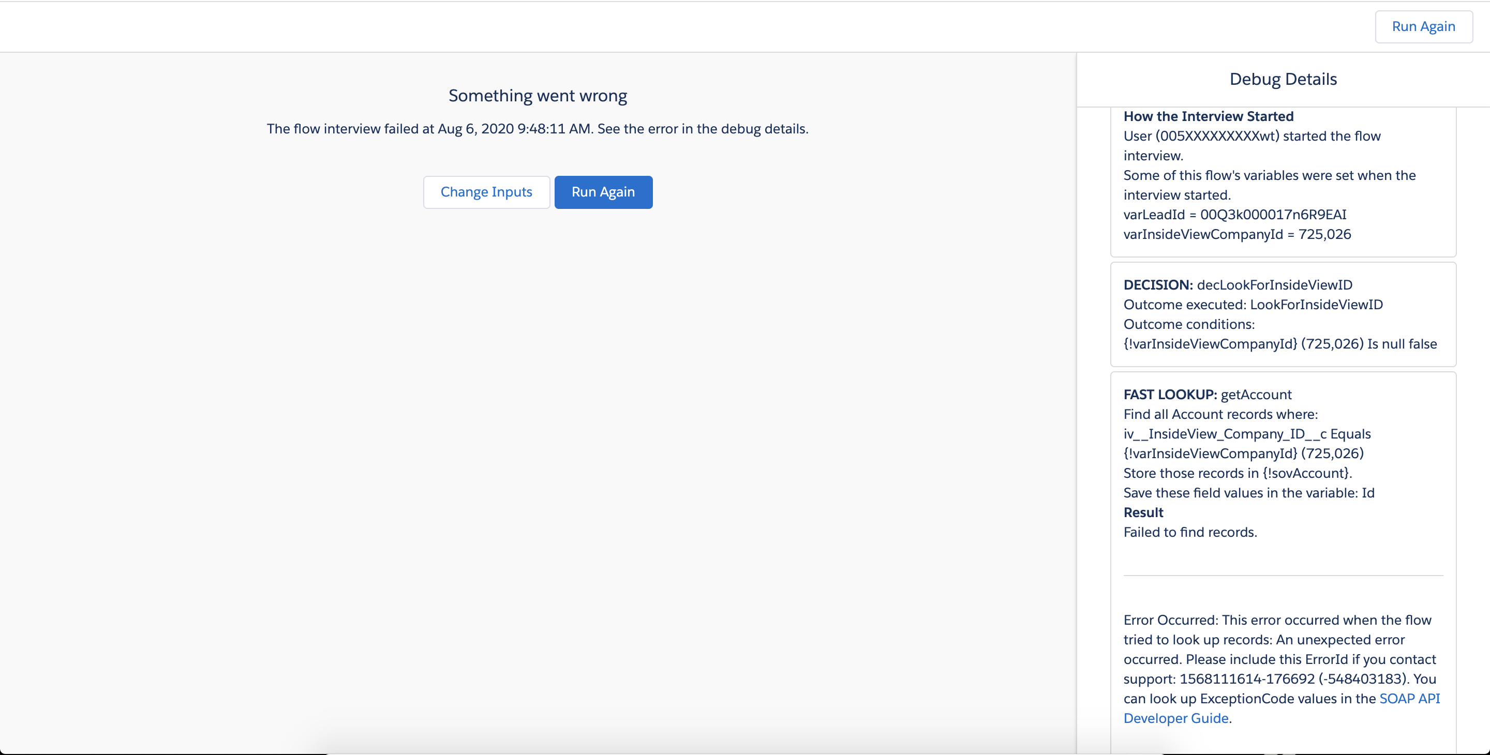Click the User started the flow interview line

coord(1251,137)
